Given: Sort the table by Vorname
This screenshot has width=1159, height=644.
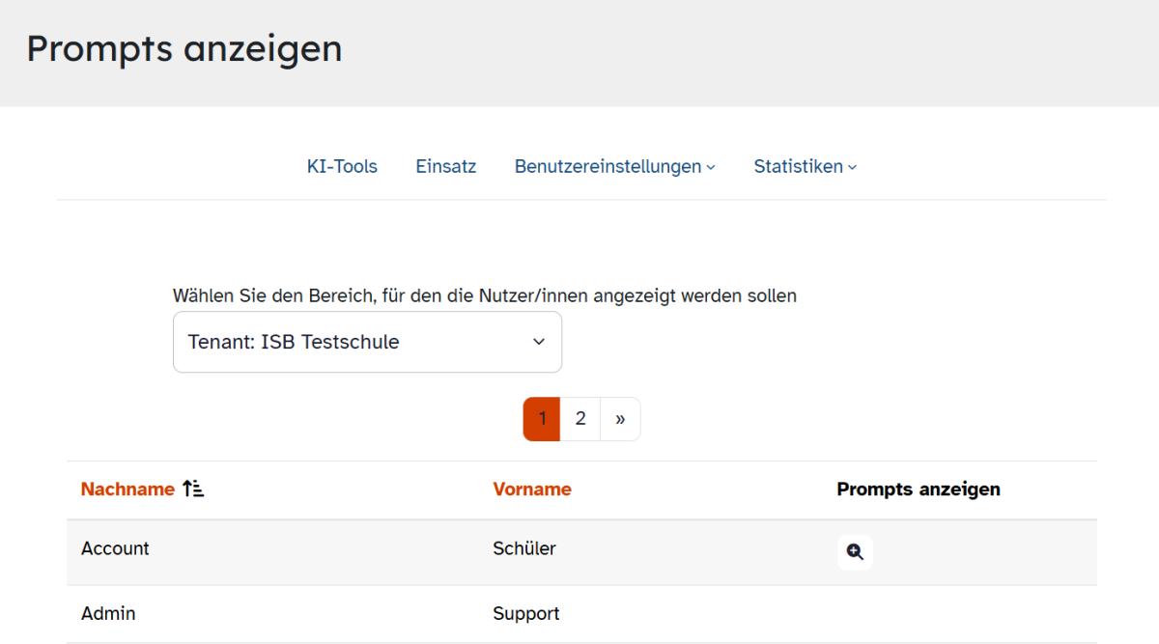Looking at the screenshot, I should (532, 490).
